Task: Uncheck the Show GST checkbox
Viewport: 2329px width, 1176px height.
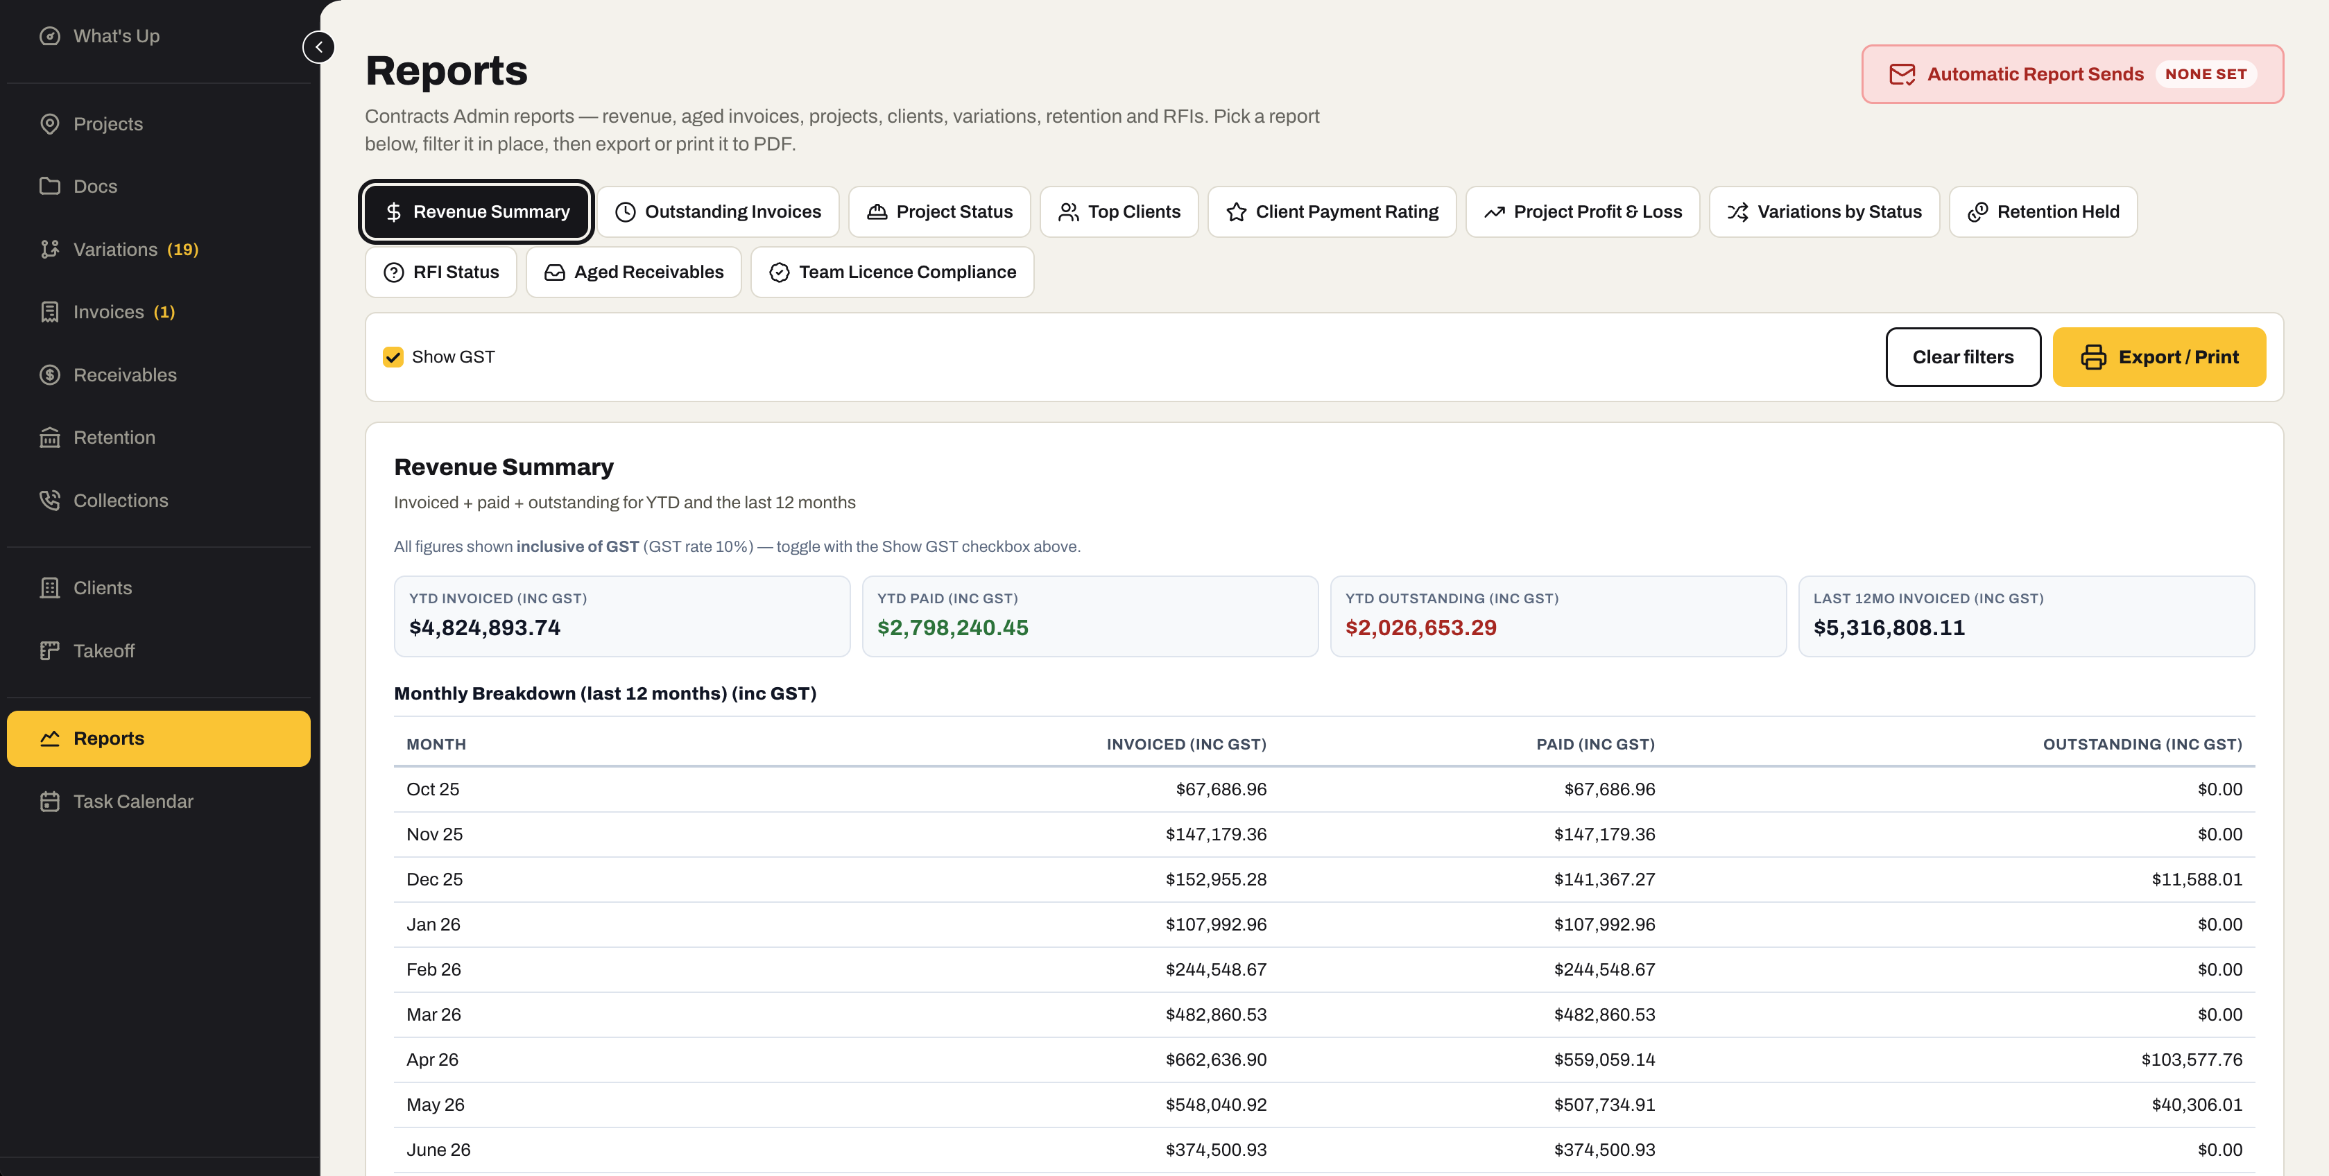Action: click(x=393, y=357)
